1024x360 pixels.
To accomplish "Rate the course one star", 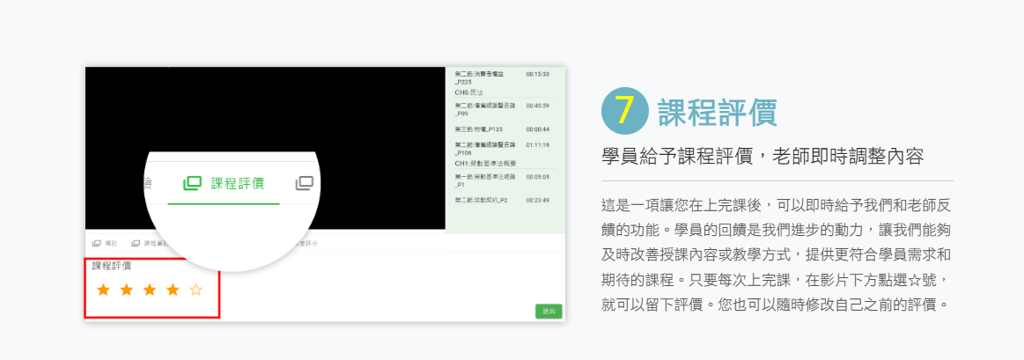I will point(103,290).
